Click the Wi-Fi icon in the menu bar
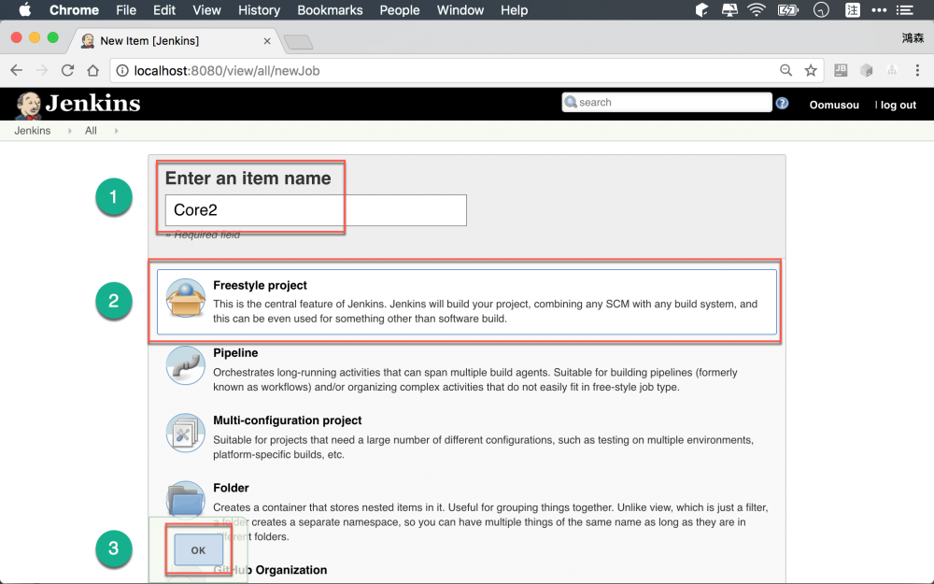The image size is (934, 584). 756,10
